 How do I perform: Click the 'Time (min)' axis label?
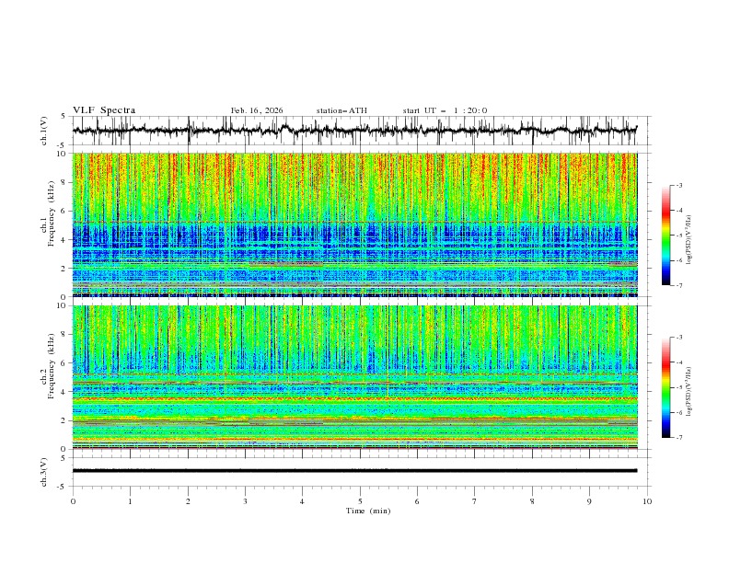pos(368,511)
